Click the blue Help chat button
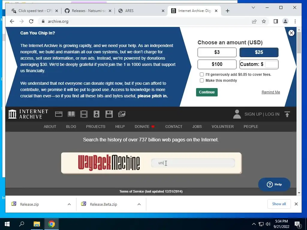Viewport: 307px width, 230px height. [x=274, y=184]
